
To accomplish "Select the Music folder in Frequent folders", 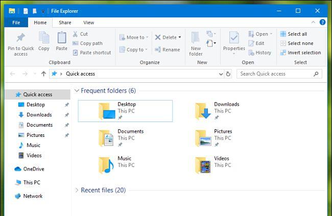I will [117, 165].
